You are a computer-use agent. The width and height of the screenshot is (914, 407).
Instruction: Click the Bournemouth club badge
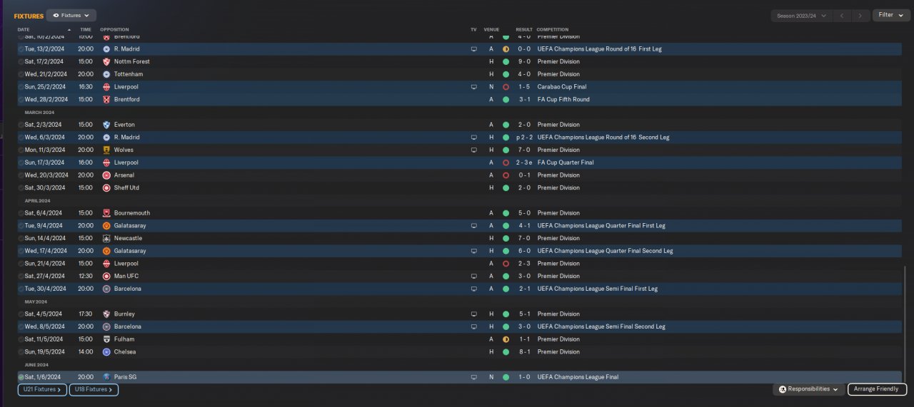(x=106, y=213)
